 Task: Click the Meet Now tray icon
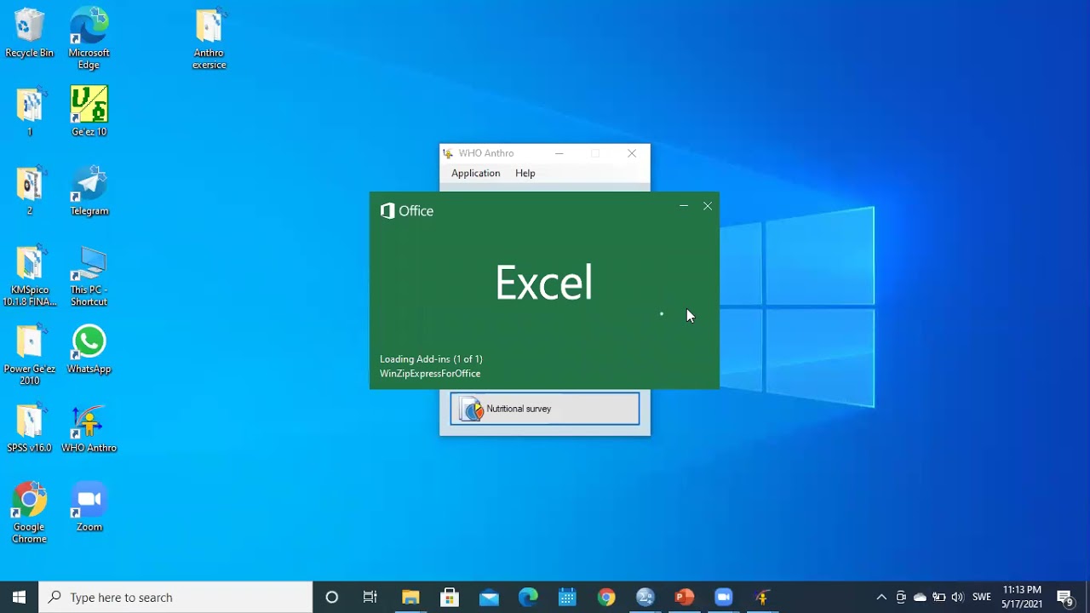click(901, 597)
